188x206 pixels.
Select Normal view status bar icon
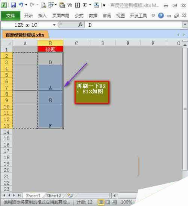101,202
